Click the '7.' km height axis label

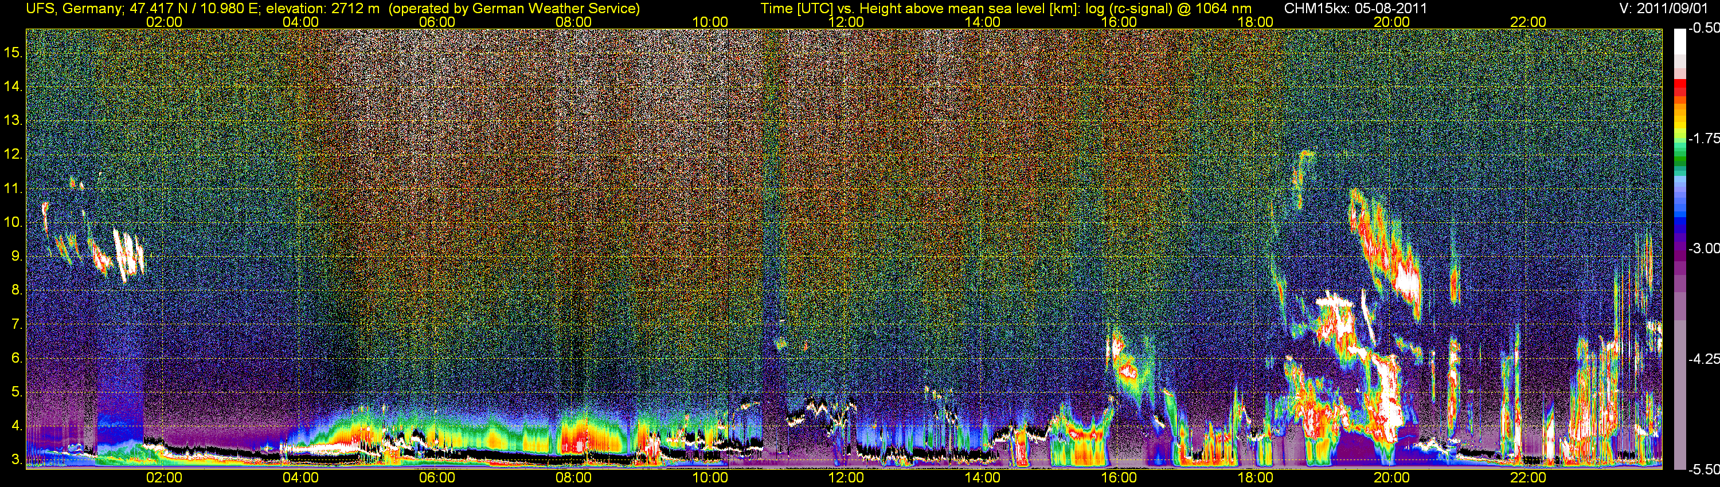pyautogui.click(x=17, y=324)
